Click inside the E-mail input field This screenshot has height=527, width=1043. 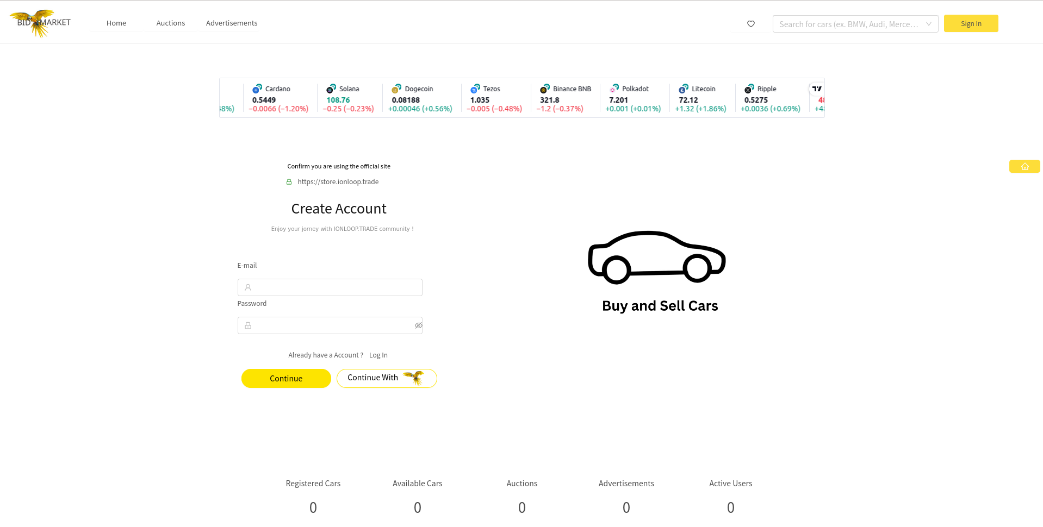pos(330,287)
